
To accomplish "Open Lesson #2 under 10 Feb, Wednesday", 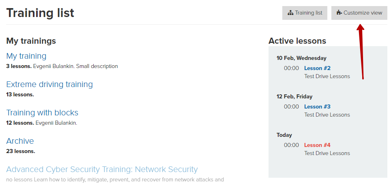I will 317,68.
